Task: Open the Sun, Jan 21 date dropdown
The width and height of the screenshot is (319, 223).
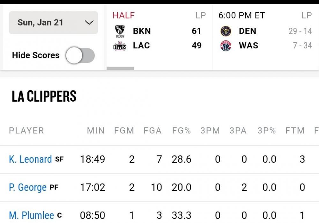Action: point(53,23)
